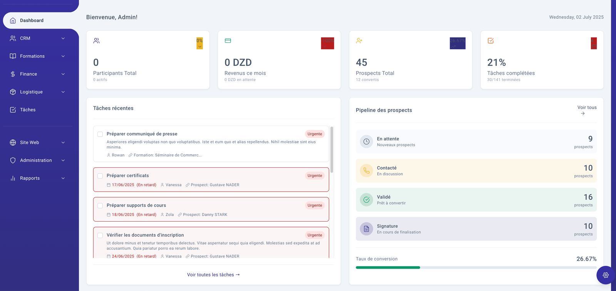Image resolution: width=616 pixels, height=291 pixels.
Task: Select Dashboard in the sidebar
Action: click(32, 20)
